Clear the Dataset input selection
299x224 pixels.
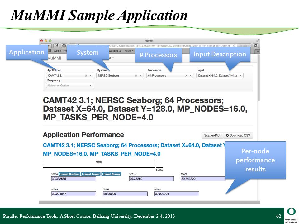coord(236,76)
